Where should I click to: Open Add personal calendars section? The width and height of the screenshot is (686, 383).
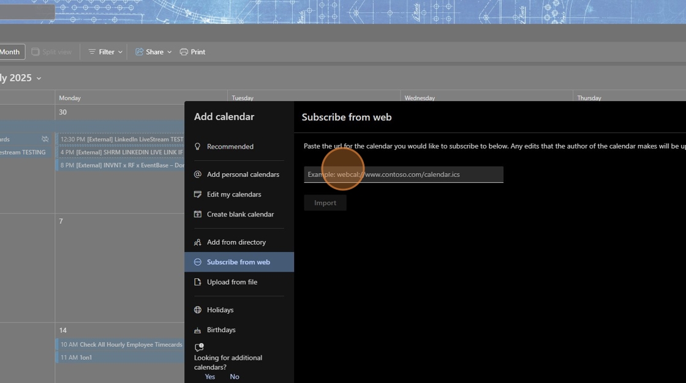(243, 174)
